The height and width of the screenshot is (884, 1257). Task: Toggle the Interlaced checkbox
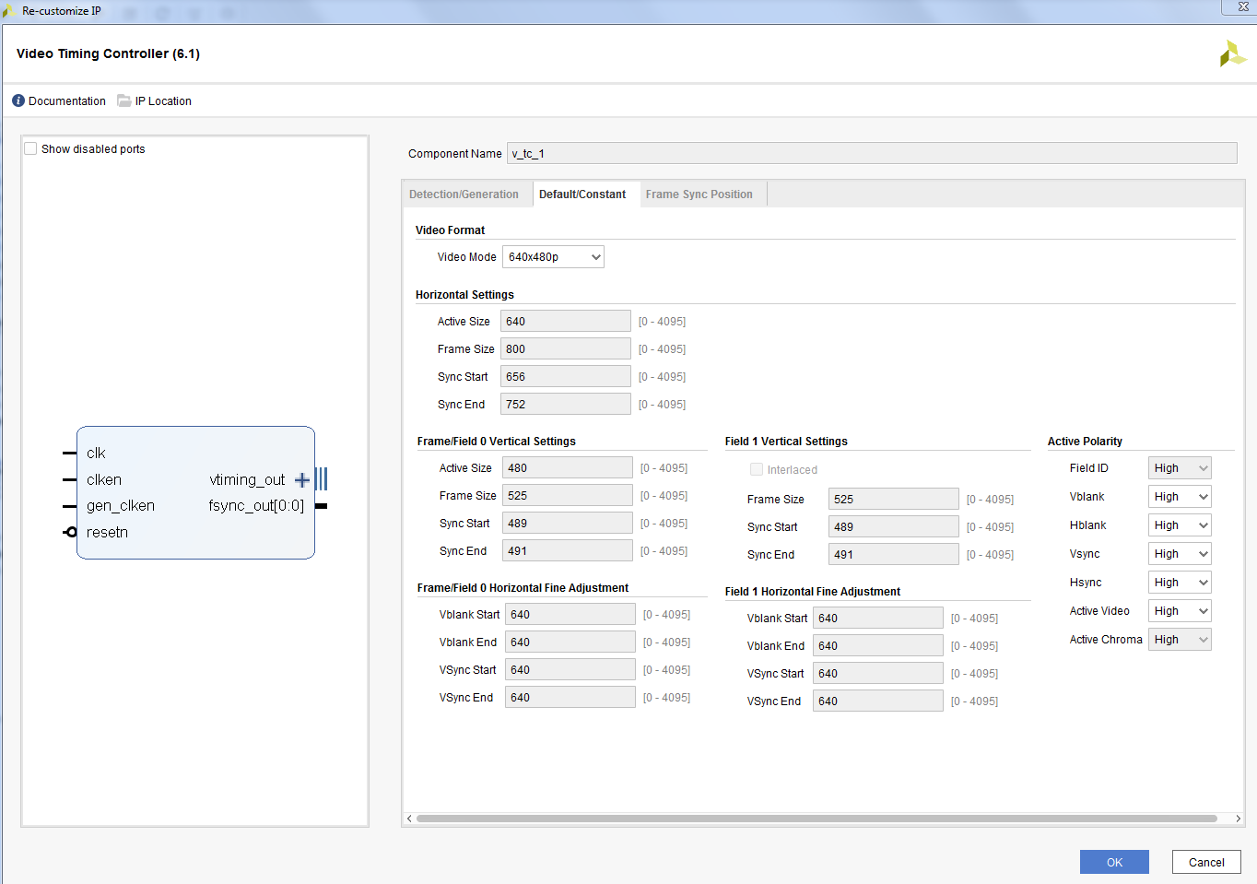pos(757,469)
